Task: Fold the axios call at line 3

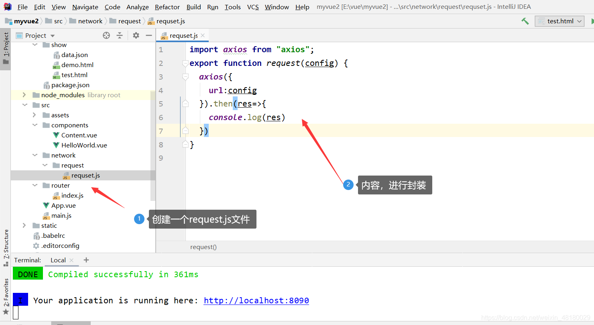Action: [x=185, y=76]
